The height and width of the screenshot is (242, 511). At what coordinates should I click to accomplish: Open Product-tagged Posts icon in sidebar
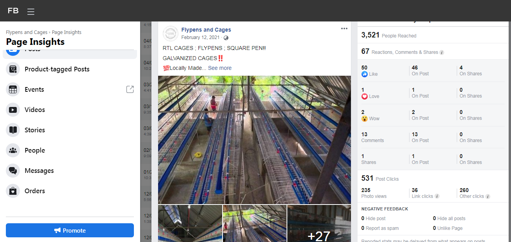13,69
